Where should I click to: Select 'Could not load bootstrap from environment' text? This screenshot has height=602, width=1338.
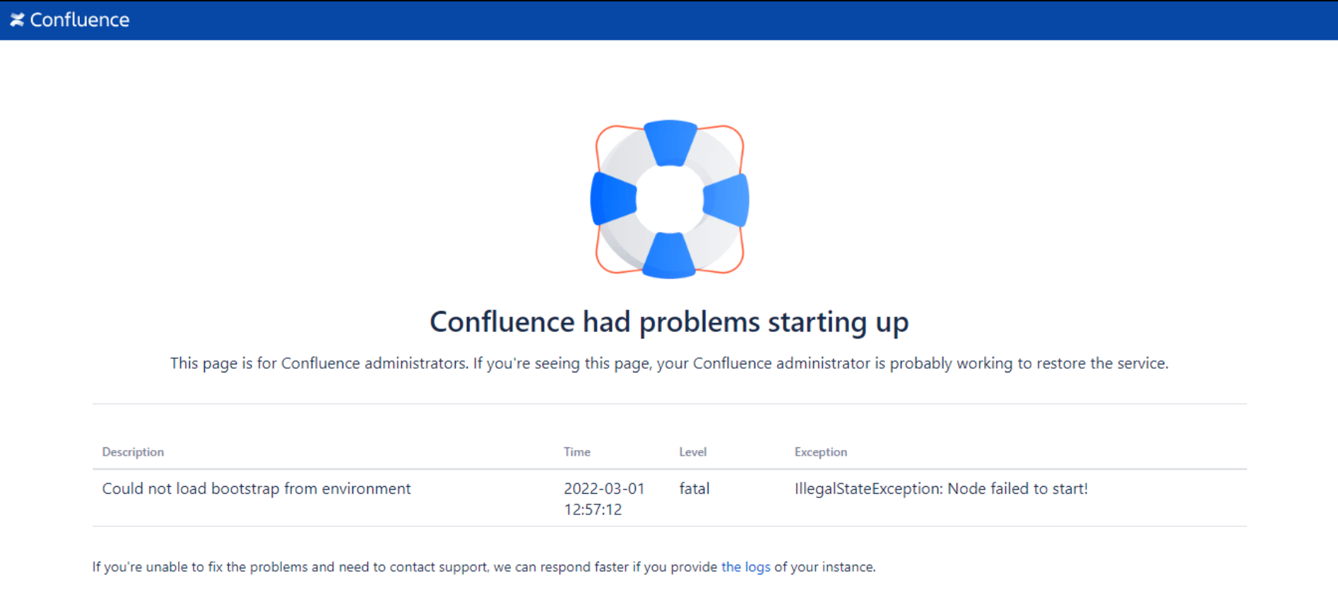tap(256, 488)
